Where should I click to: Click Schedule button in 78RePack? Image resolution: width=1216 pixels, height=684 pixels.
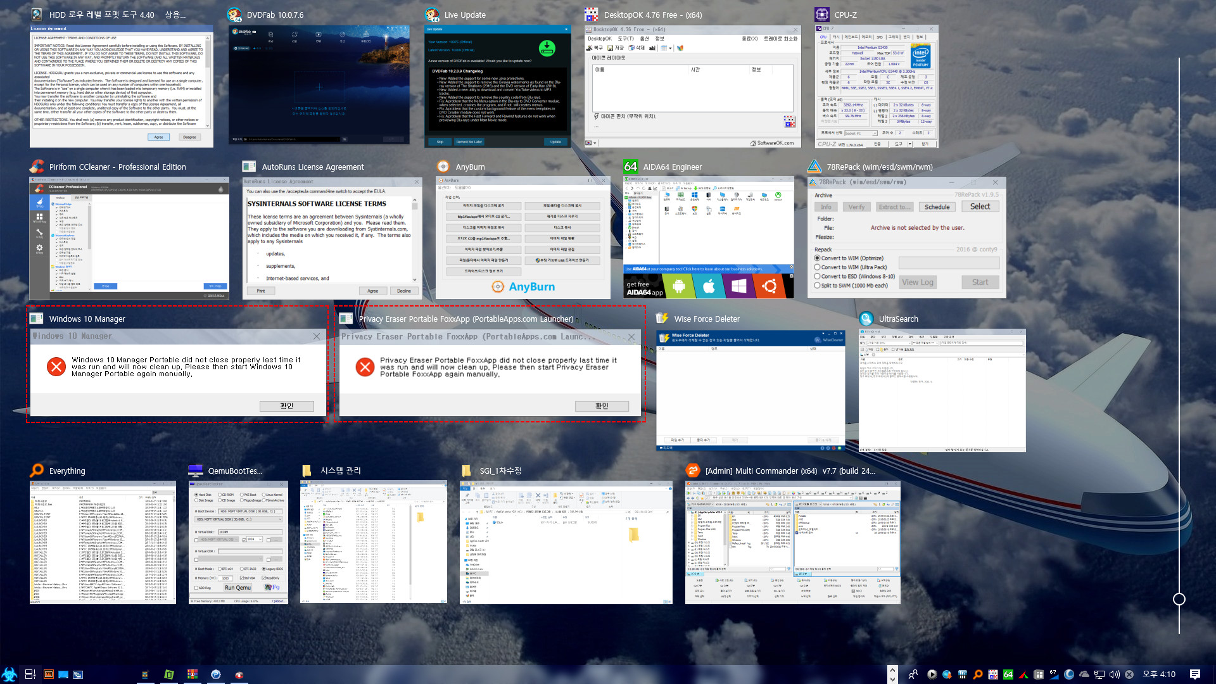coord(937,207)
